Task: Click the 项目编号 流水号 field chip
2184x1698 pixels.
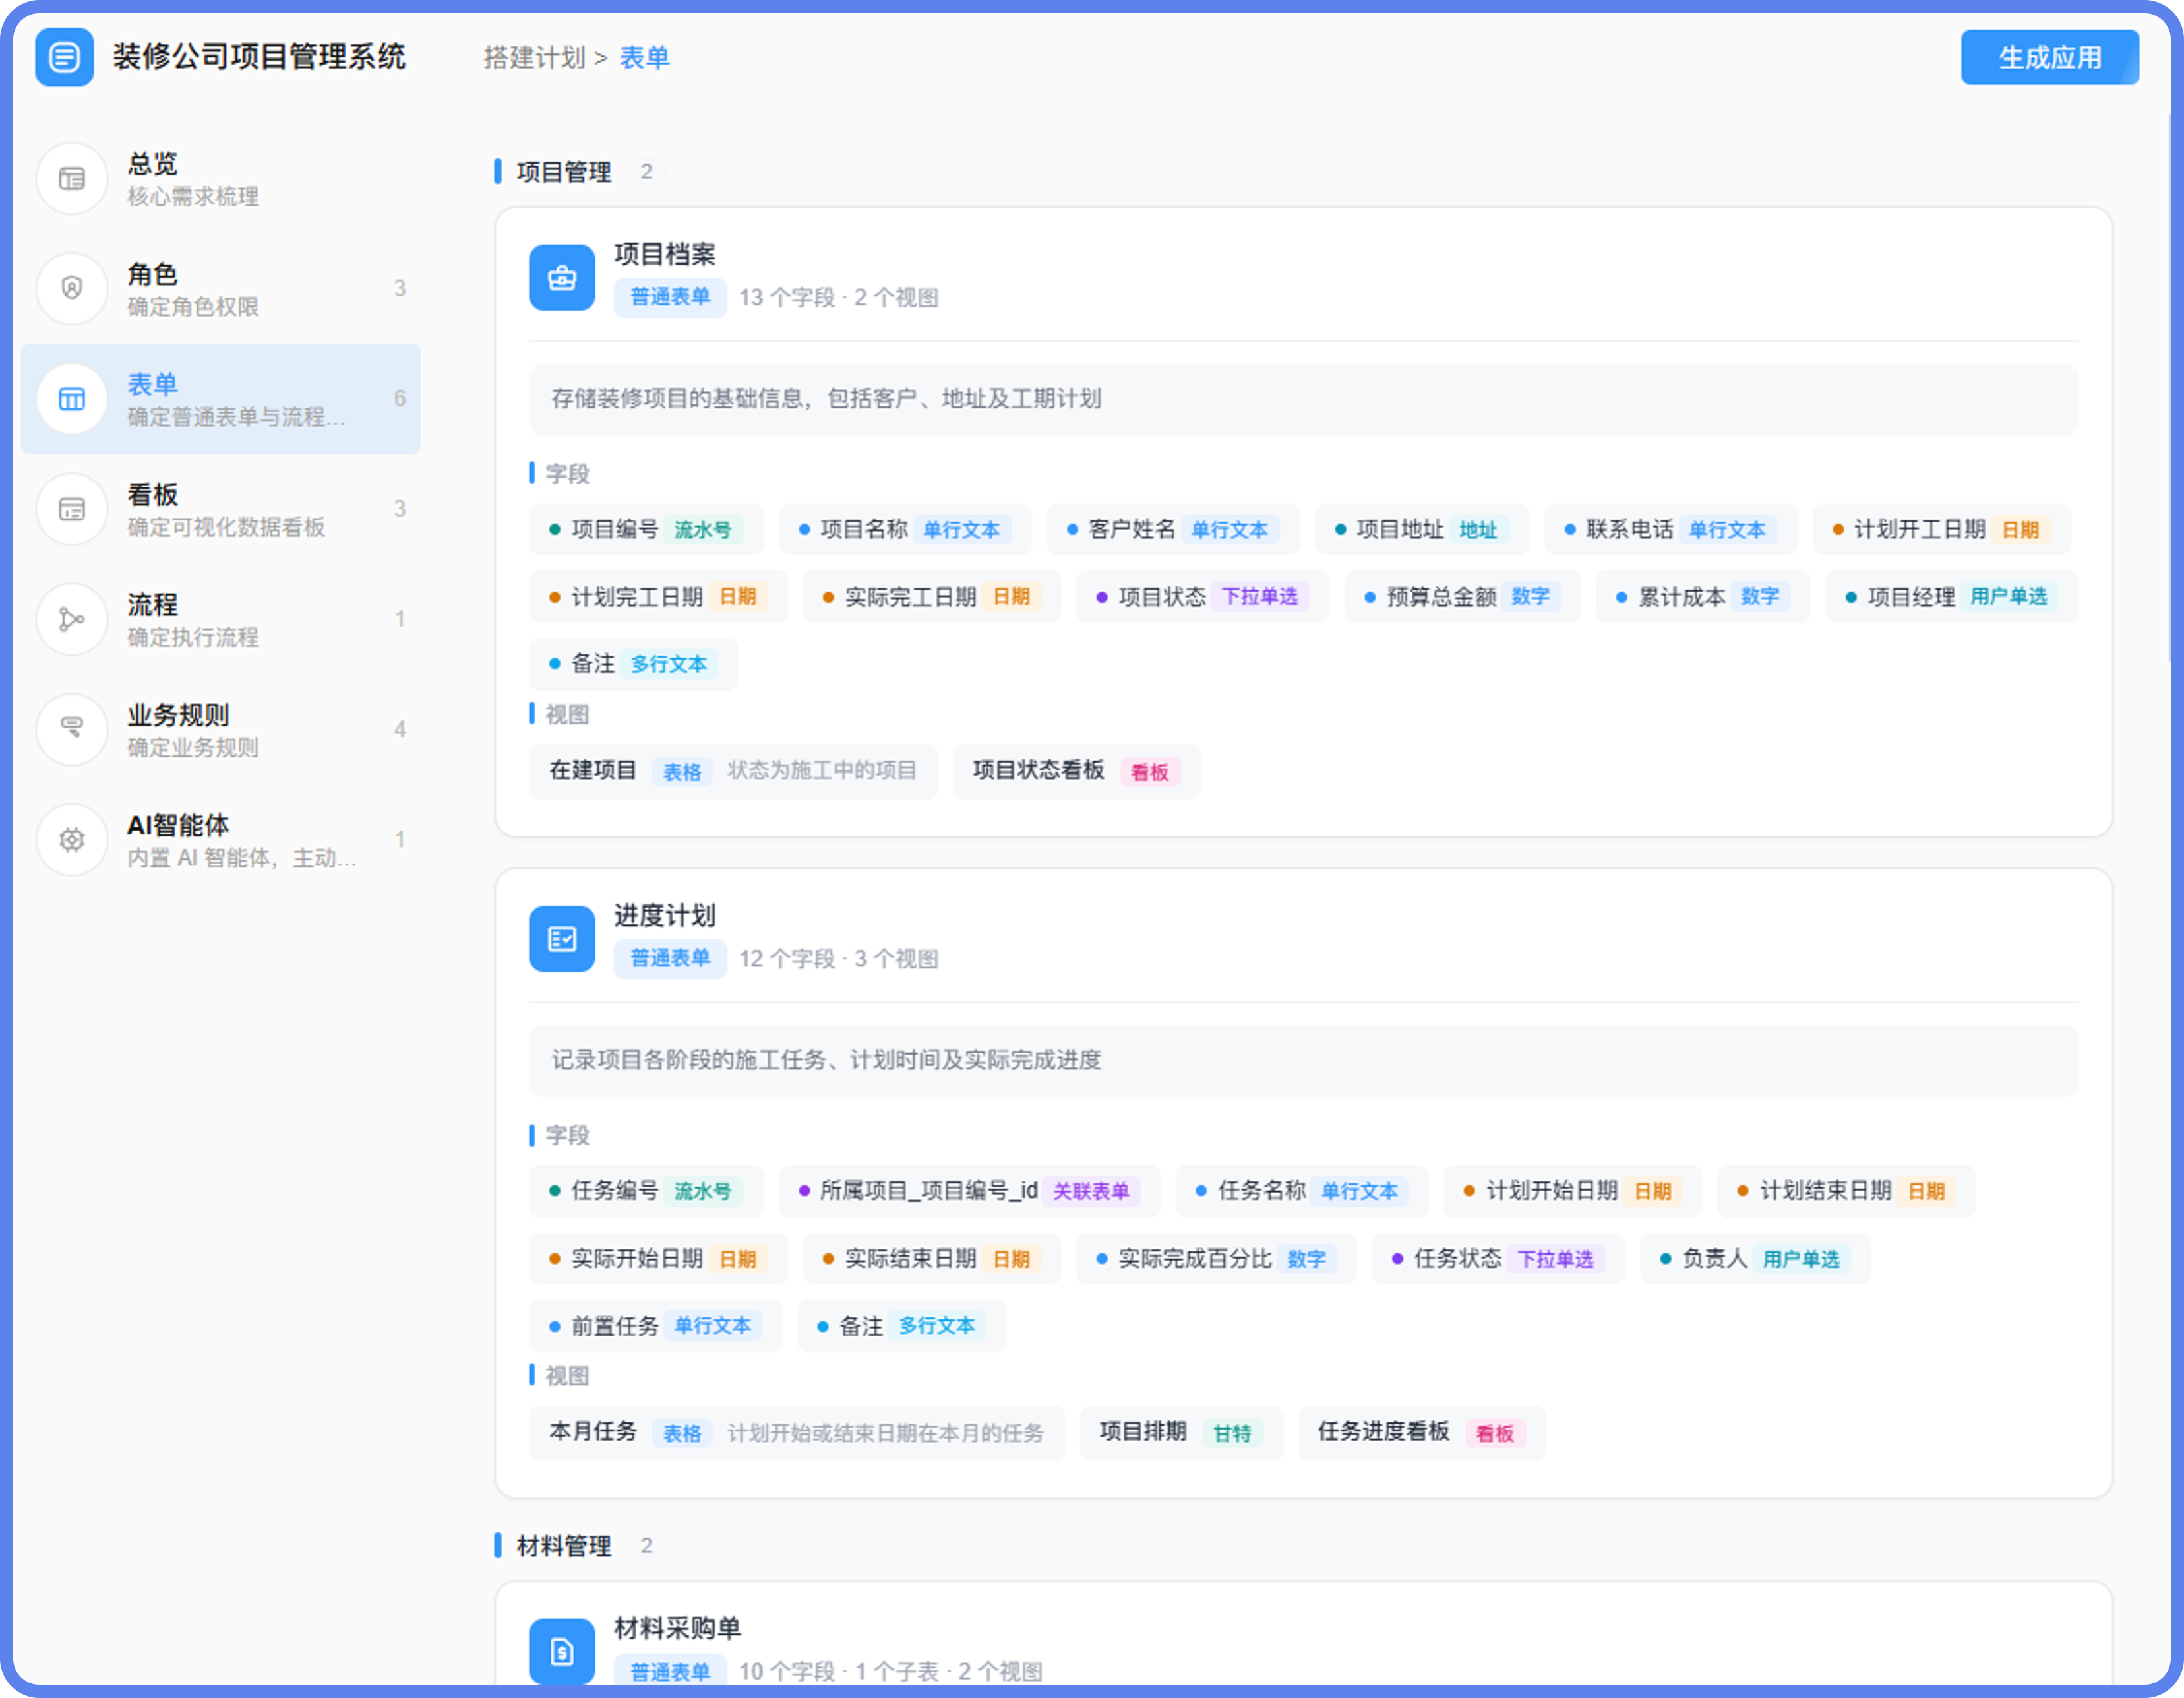Action: [x=646, y=529]
